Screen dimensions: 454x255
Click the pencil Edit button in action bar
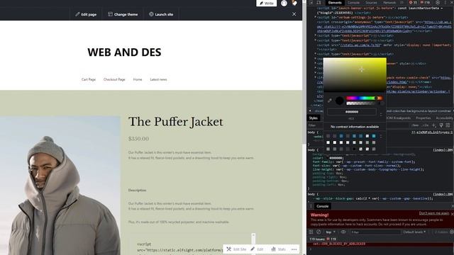257,249
